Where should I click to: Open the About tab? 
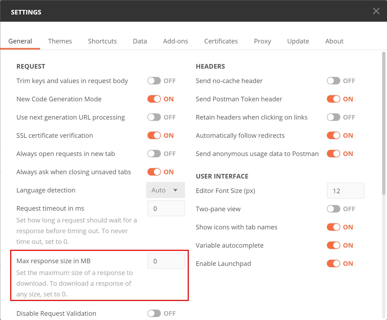[334, 41]
